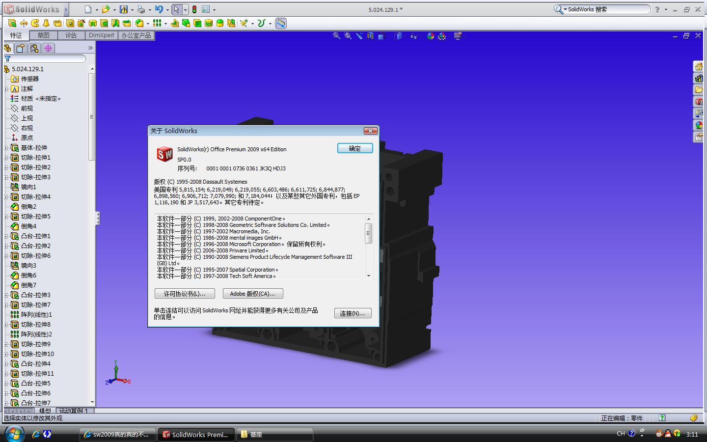Select the Rib feature icon

click(x=175, y=23)
